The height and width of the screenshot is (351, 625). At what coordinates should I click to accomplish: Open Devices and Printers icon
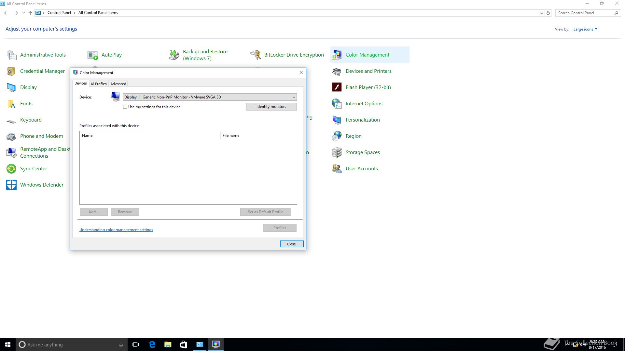click(x=337, y=71)
